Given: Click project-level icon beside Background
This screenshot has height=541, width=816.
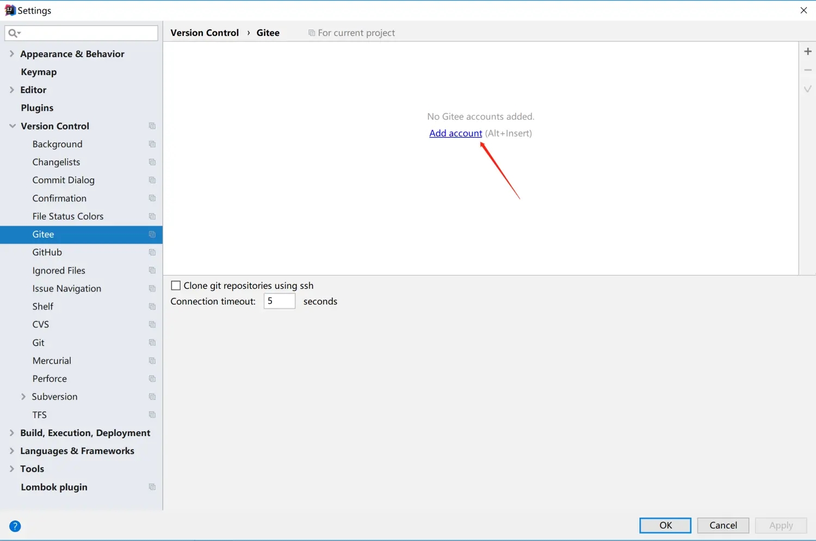Looking at the screenshot, I should [x=152, y=144].
